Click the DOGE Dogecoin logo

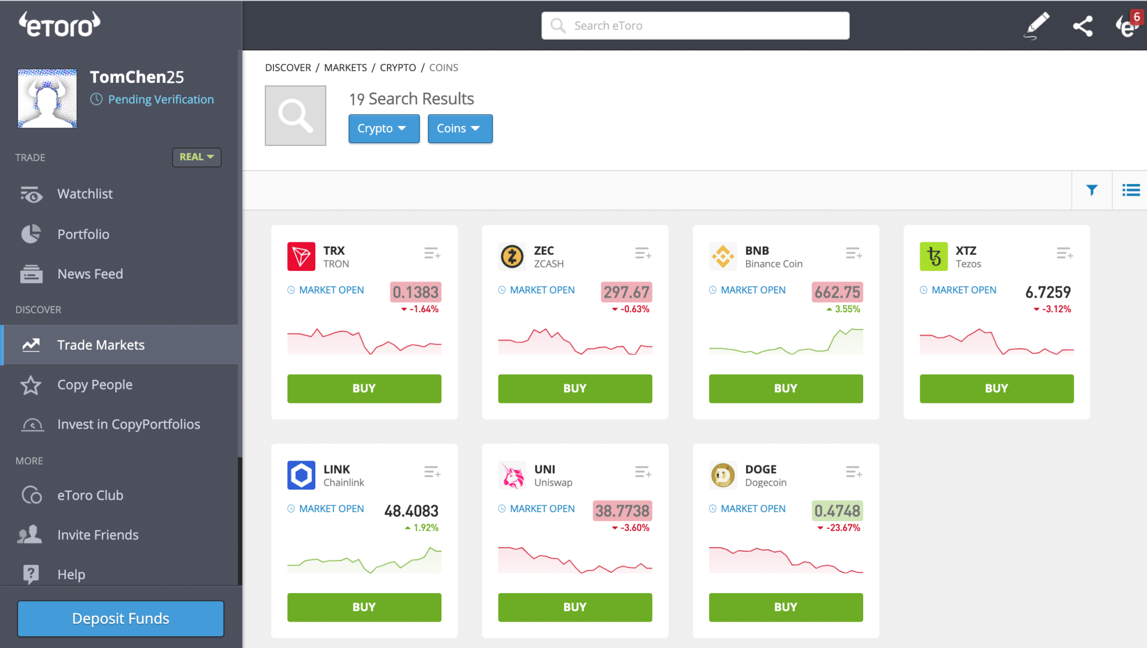click(723, 475)
